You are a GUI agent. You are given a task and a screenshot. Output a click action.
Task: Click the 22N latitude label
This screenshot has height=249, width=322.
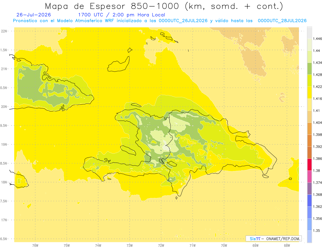(x=4, y=31)
